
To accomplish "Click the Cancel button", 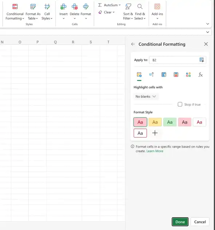I will click(200, 222).
